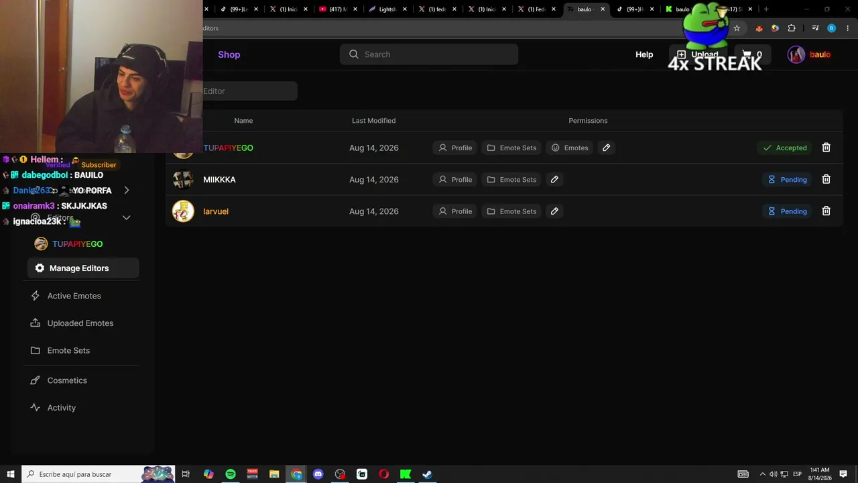The width and height of the screenshot is (858, 483).
Task: Open the Chrome media controls icon
Action: click(x=815, y=28)
